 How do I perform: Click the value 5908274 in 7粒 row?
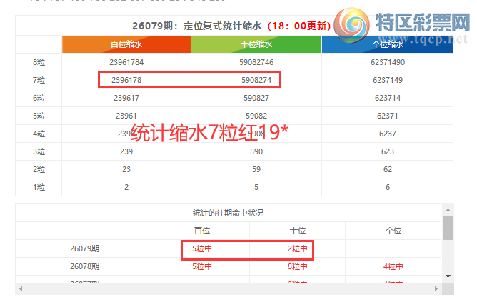coord(256,81)
